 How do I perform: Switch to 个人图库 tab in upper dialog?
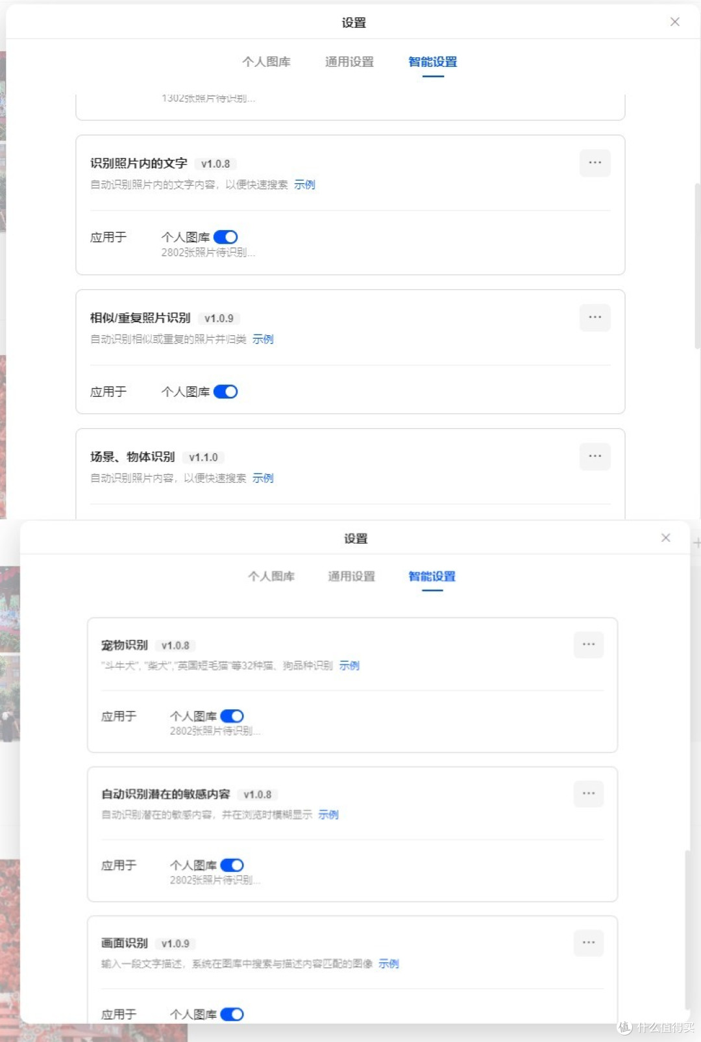point(266,62)
